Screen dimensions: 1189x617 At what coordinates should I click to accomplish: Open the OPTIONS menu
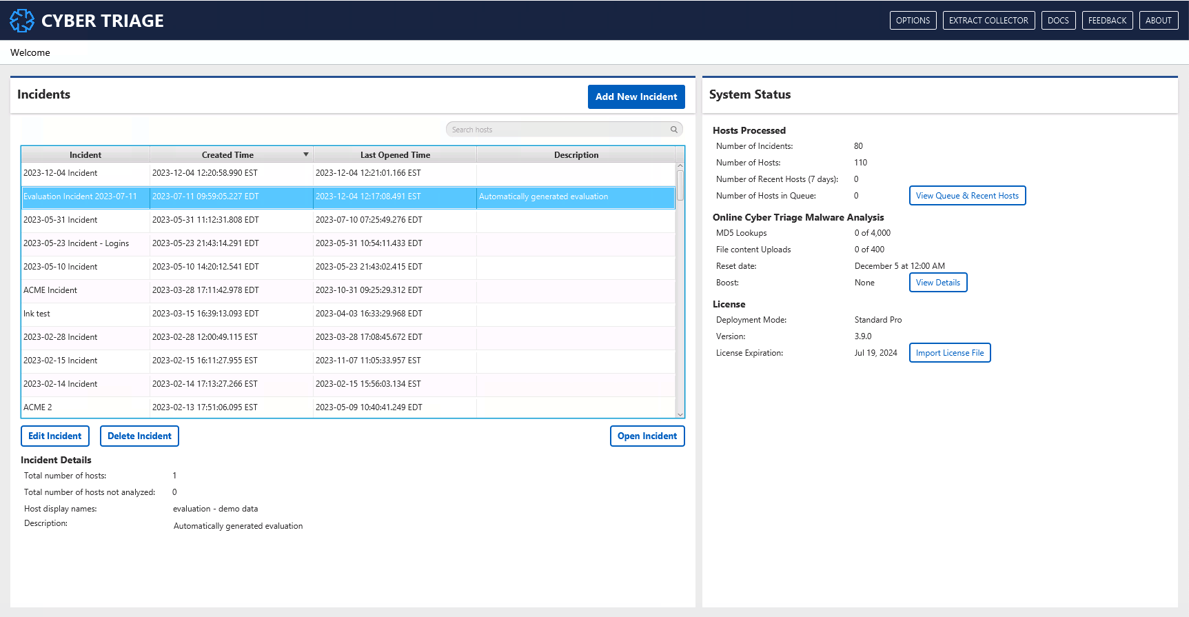[913, 21]
